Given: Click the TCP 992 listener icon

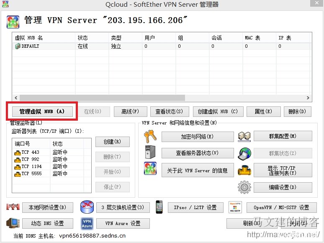Looking at the screenshot, I should [x=18, y=160].
